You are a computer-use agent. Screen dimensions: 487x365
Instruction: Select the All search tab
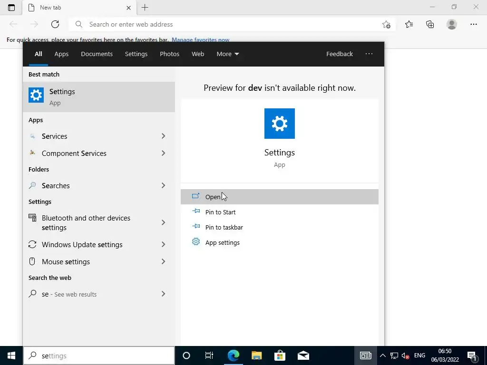click(38, 54)
